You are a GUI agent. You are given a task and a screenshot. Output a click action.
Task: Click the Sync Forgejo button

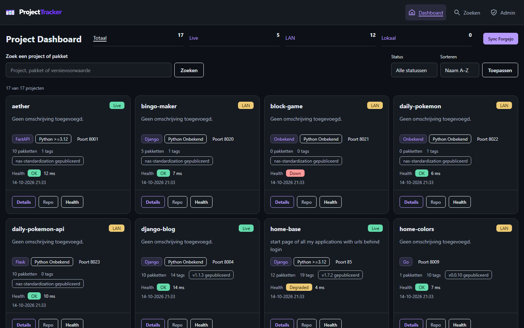[x=501, y=39]
